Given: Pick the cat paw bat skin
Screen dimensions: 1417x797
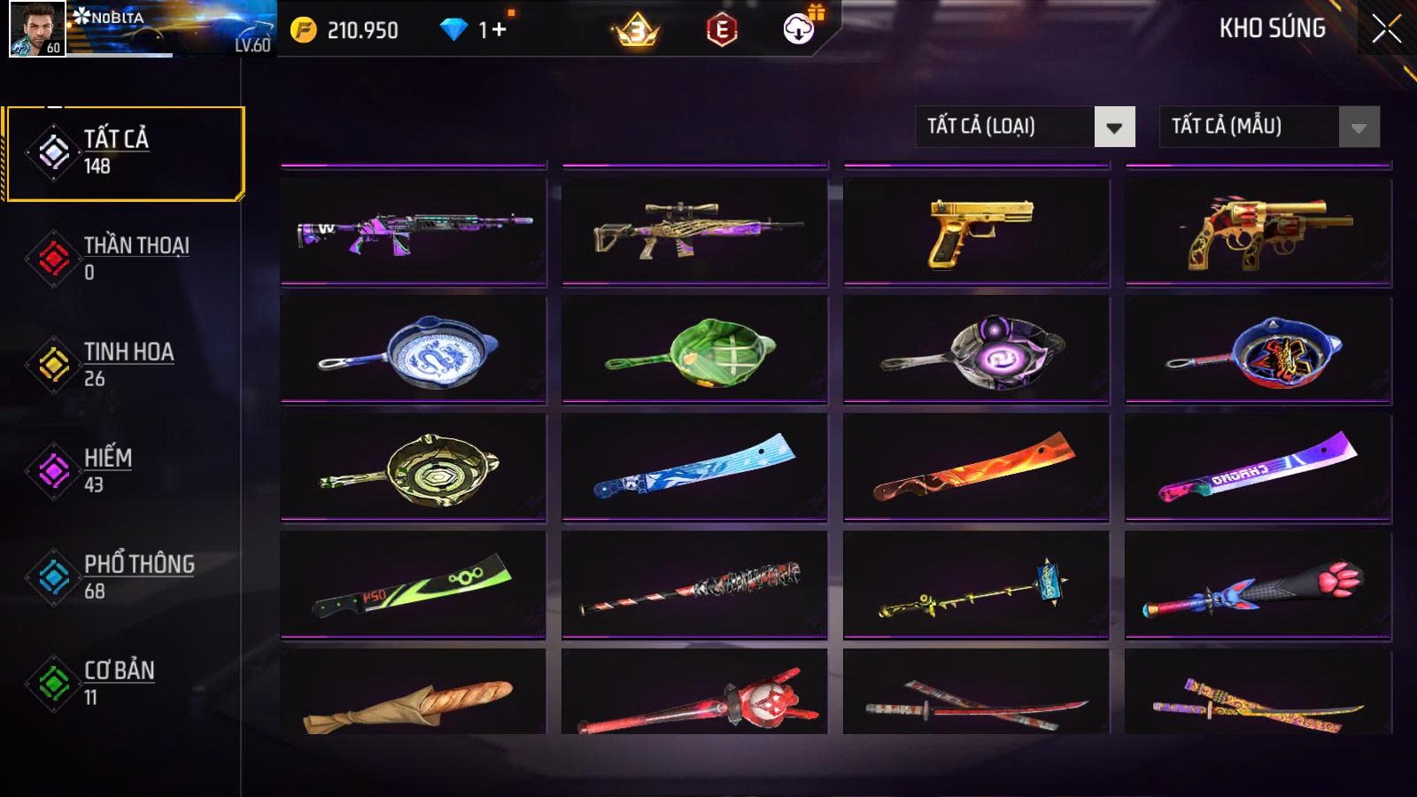Looking at the screenshot, I should 1258,585.
